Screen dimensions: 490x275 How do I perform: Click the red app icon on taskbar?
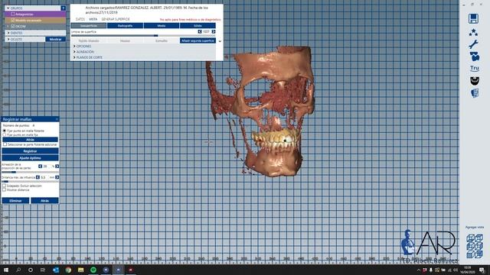coord(131,270)
